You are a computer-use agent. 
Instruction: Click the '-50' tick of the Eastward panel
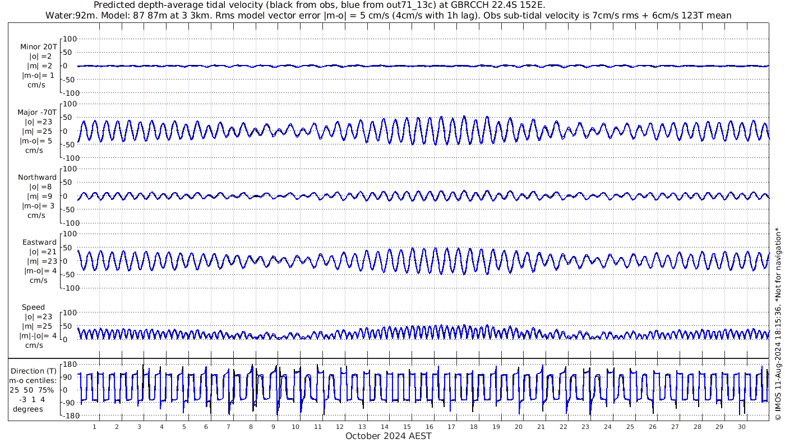point(70,274)
